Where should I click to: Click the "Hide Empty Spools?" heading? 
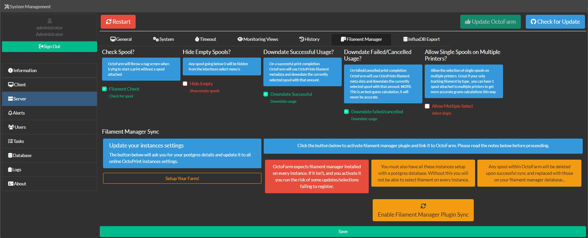(206, 52)
